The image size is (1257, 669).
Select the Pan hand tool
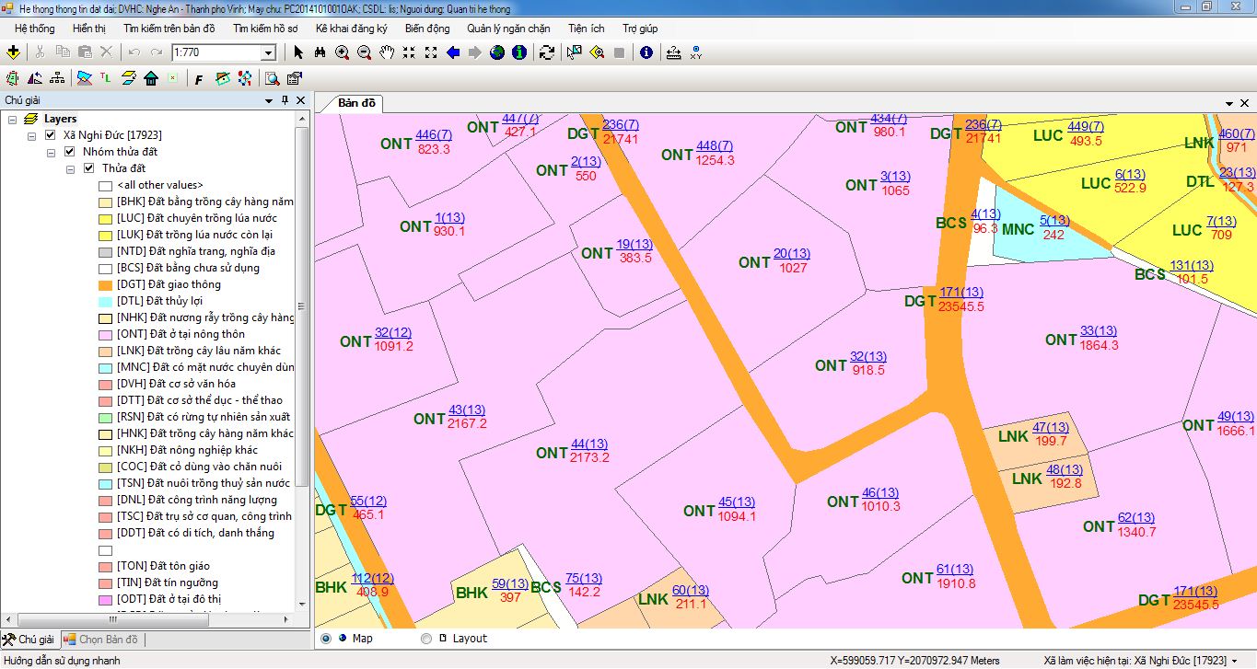click(387, 52)
